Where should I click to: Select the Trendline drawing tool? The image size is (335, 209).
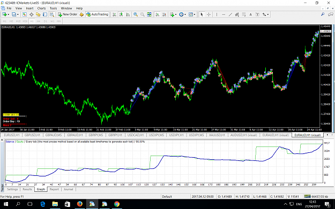click(x=230, y=14)
